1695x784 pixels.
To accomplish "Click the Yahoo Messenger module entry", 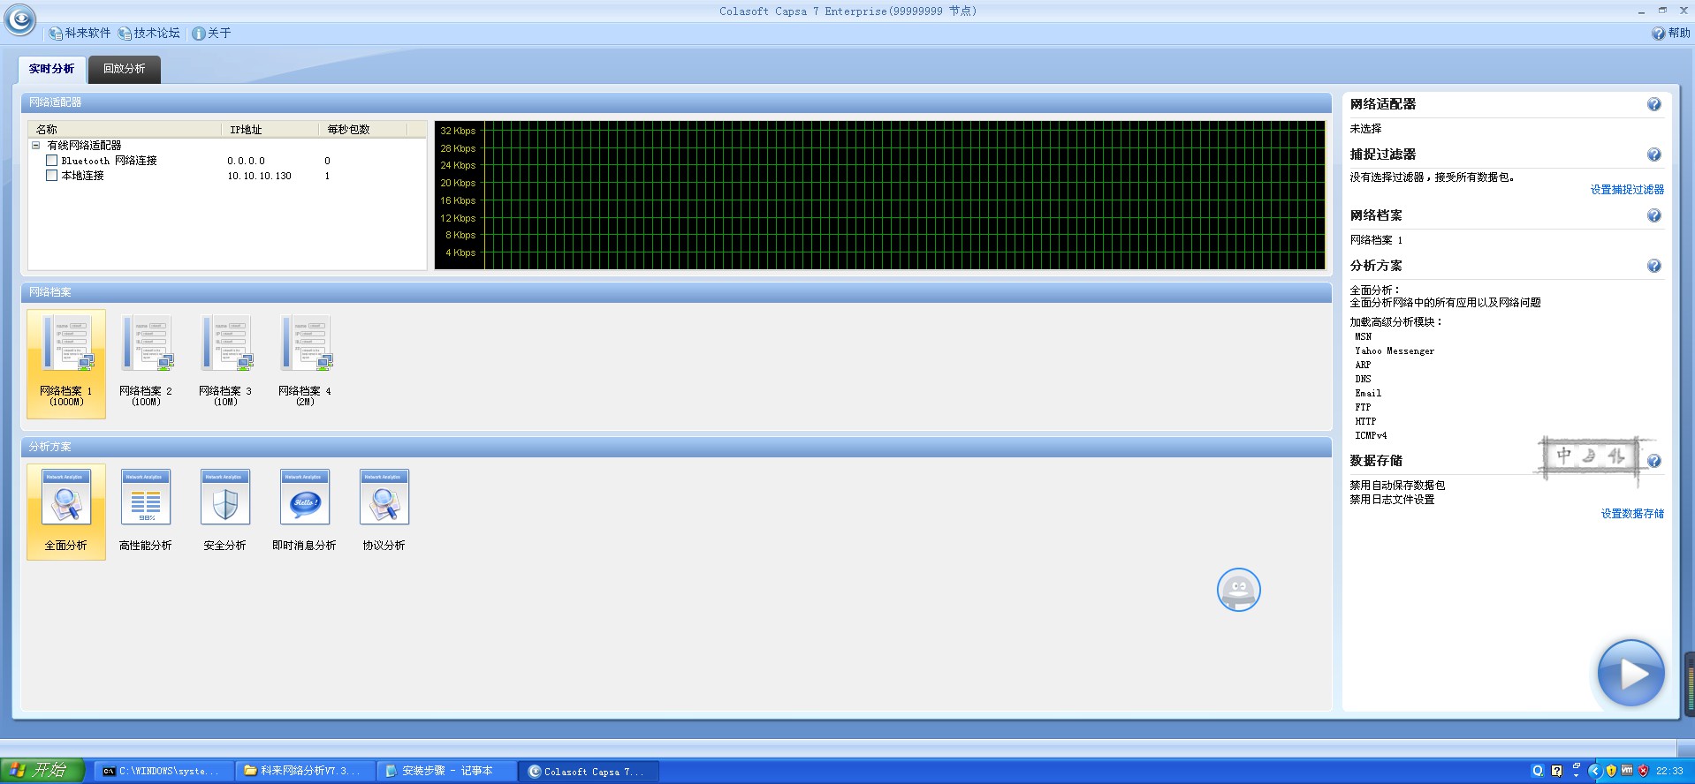I will tap(1395, 351).
